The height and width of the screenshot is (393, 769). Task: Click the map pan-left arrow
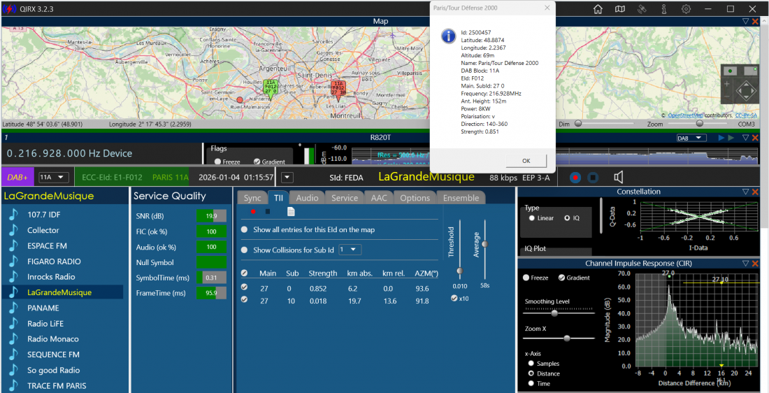740,92
